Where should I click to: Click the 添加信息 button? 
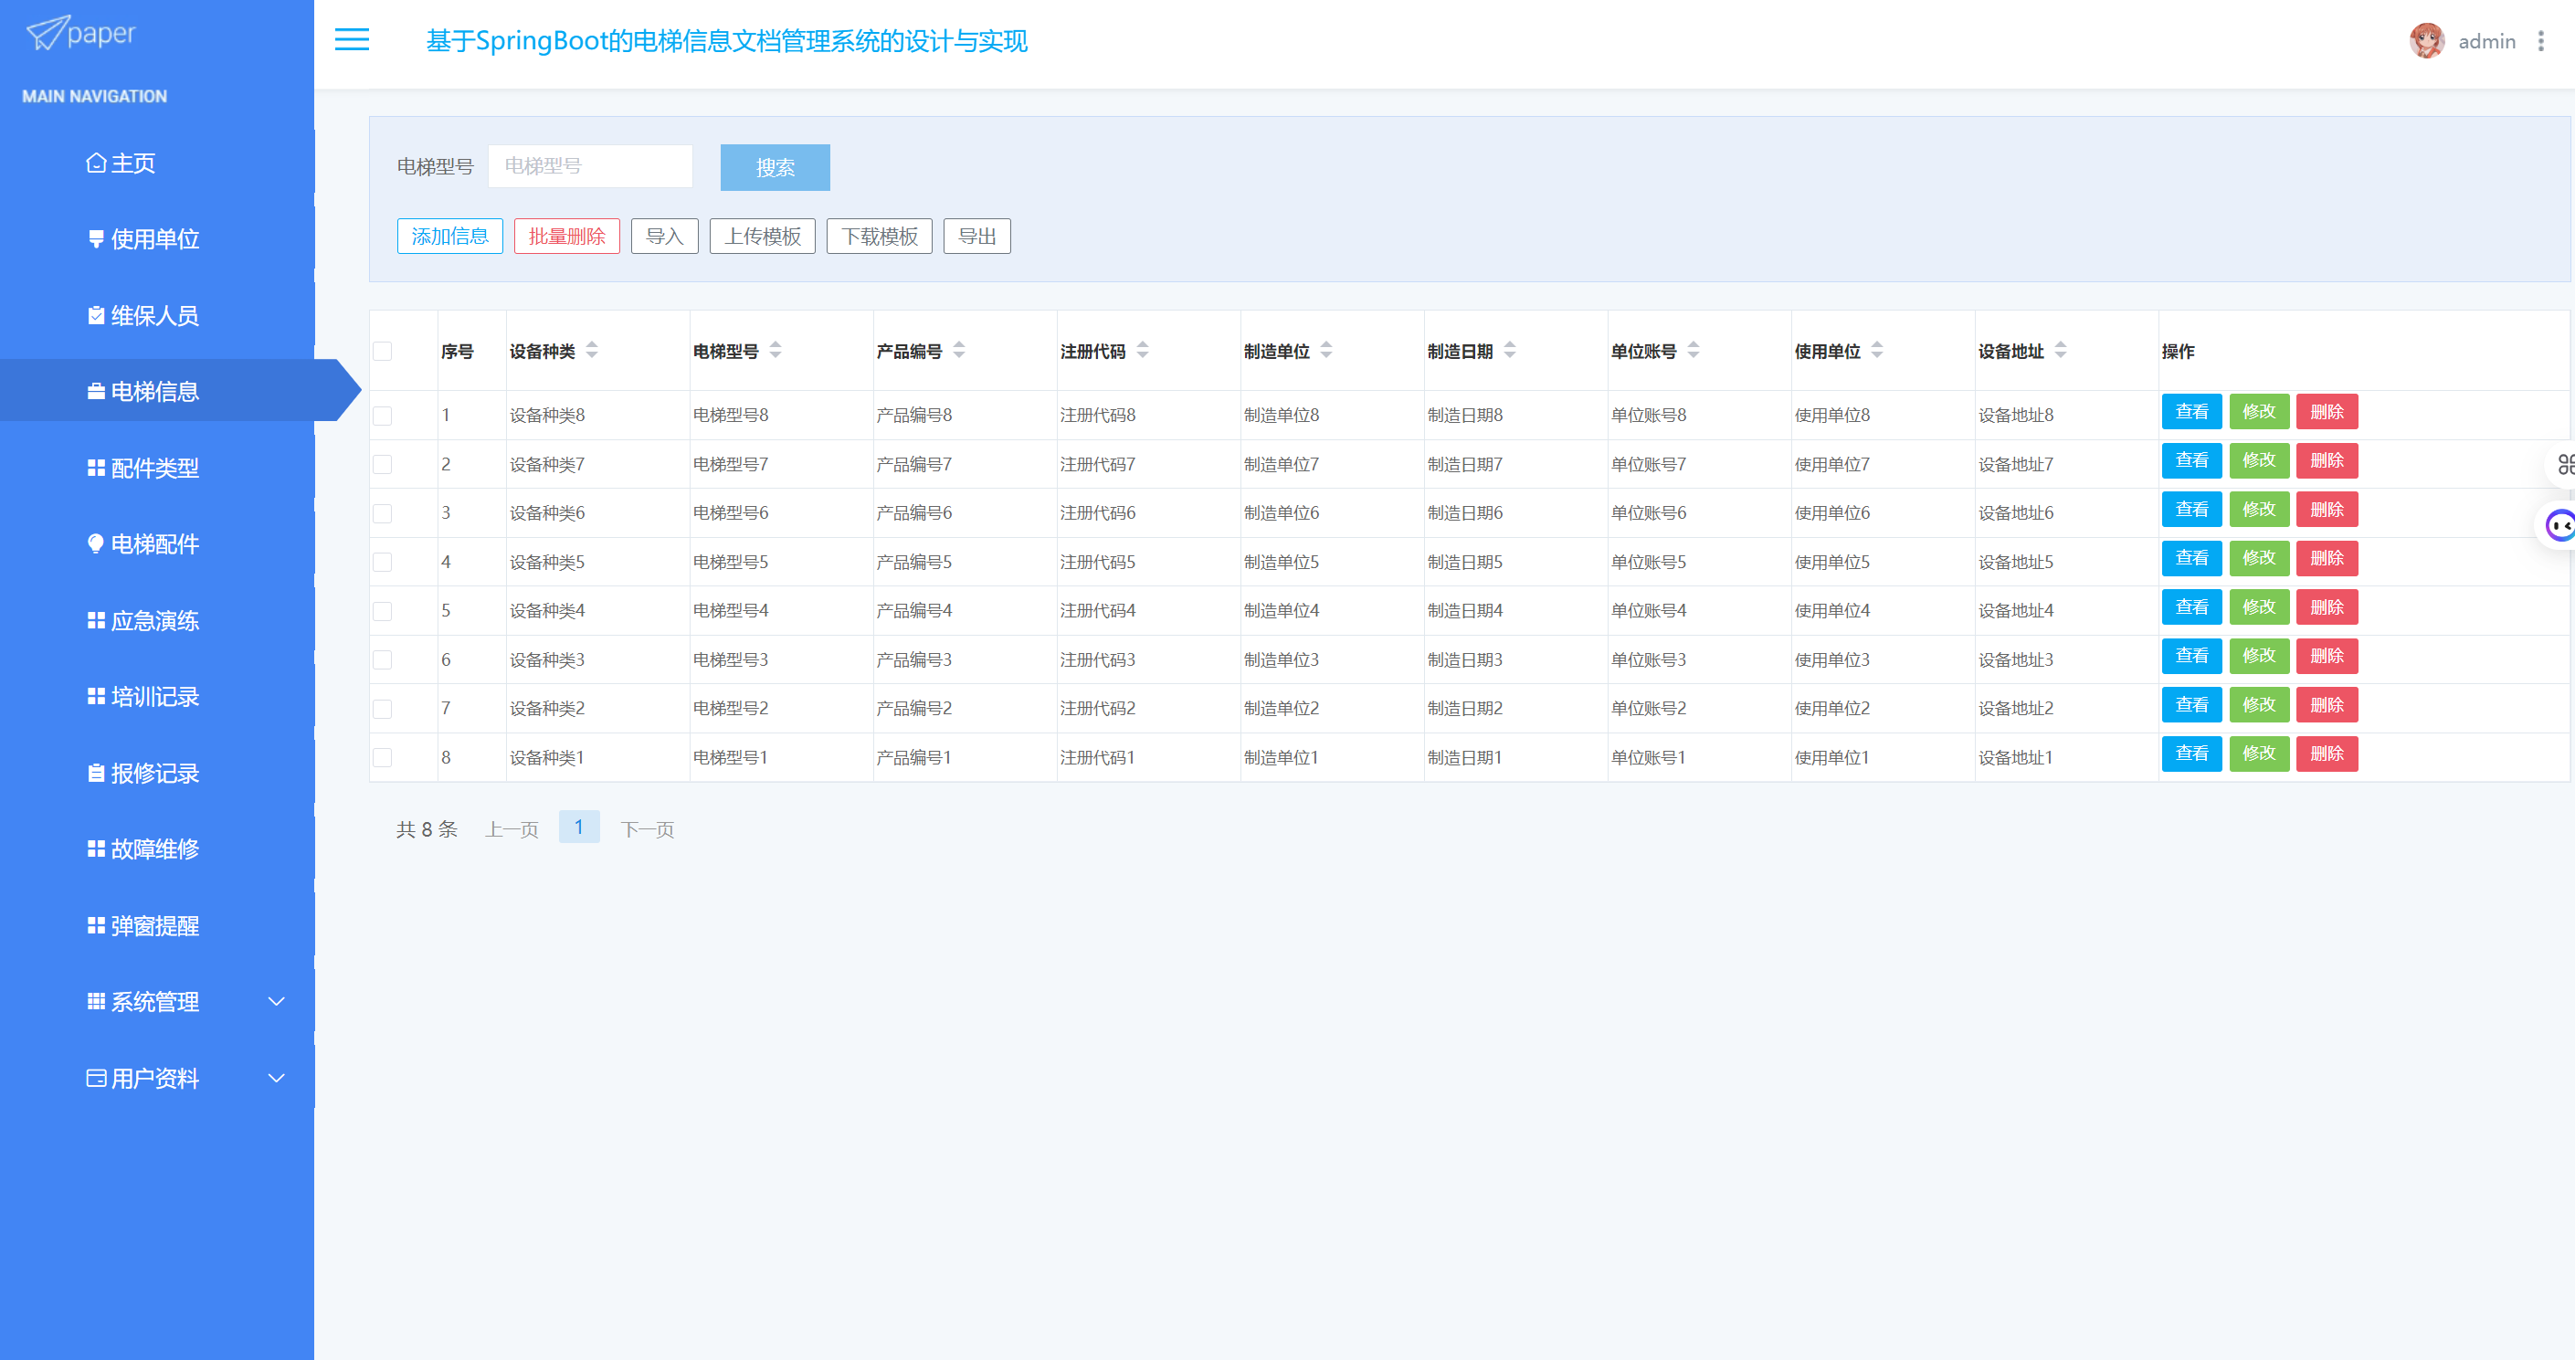coord(449,237)
